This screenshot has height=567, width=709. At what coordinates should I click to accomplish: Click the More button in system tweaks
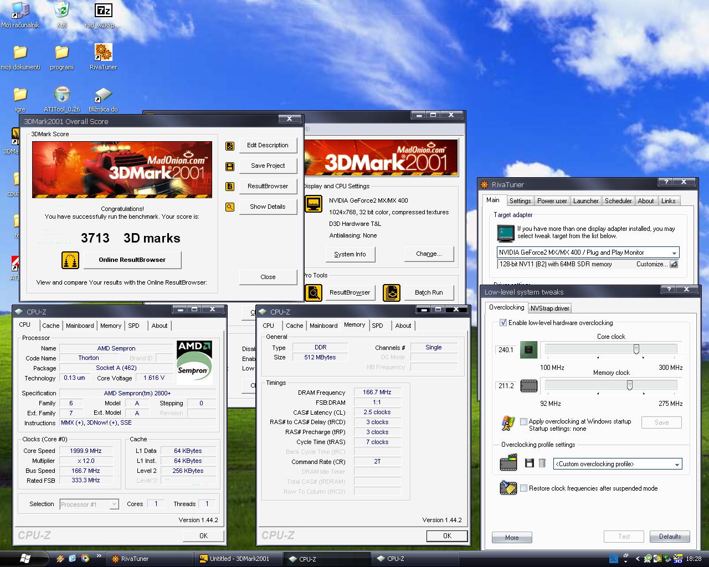coord(512,537)
